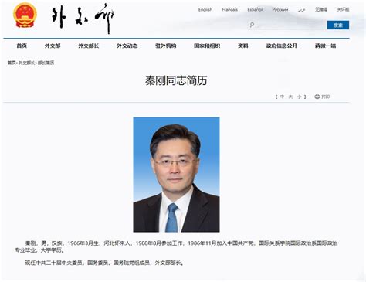Open the 政府信息公开 navigation menu item
This screenshot has width=366, height=282.
(282, 46)
